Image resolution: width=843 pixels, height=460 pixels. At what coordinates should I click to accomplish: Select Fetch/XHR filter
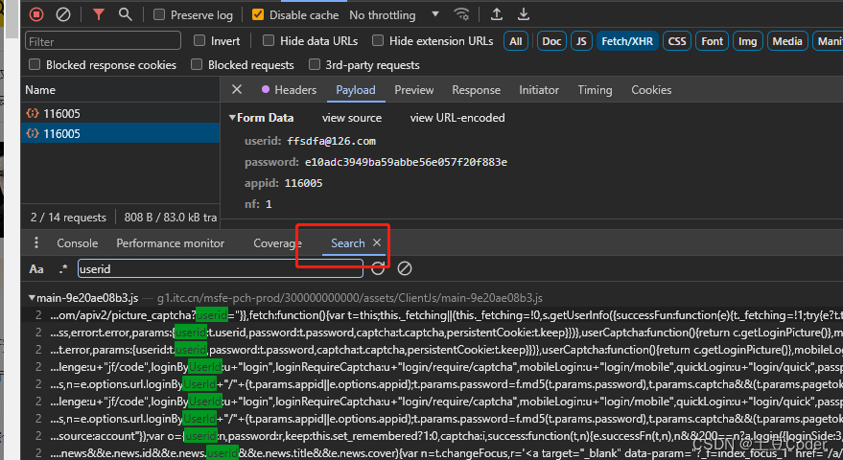pyautogui.click(x=627, y=41)
